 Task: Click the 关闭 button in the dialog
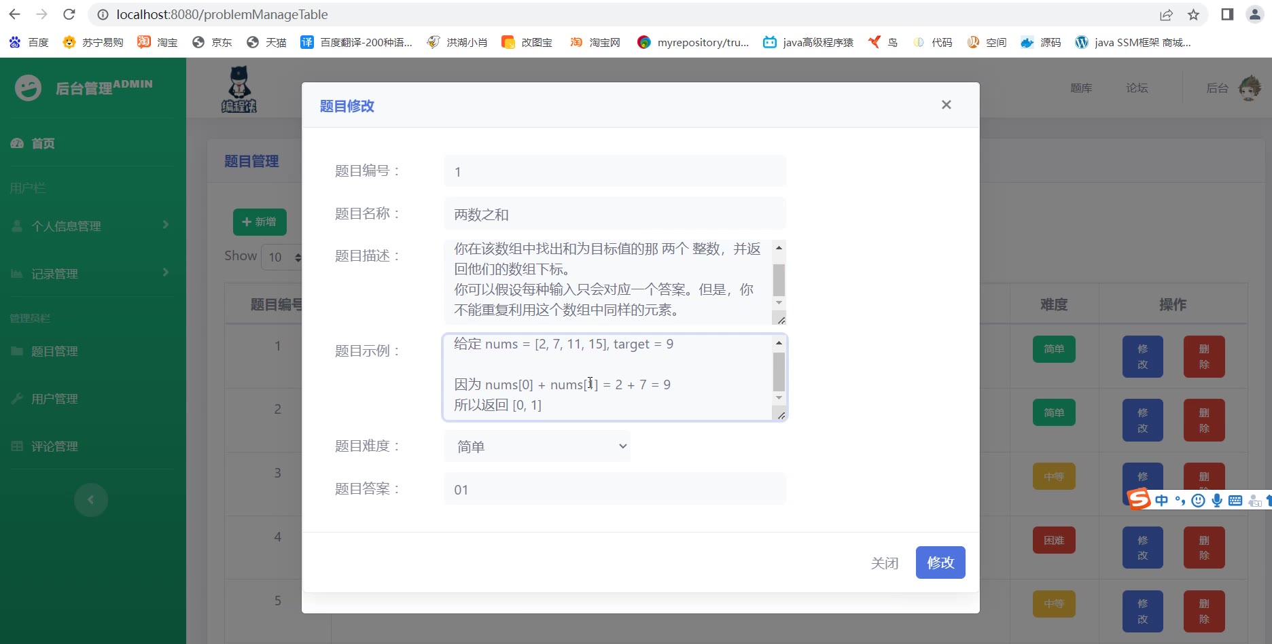(x=884, y=563)
